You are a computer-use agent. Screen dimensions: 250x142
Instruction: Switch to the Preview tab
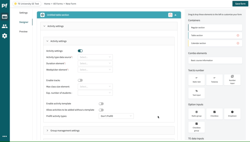tap(23, 32)
